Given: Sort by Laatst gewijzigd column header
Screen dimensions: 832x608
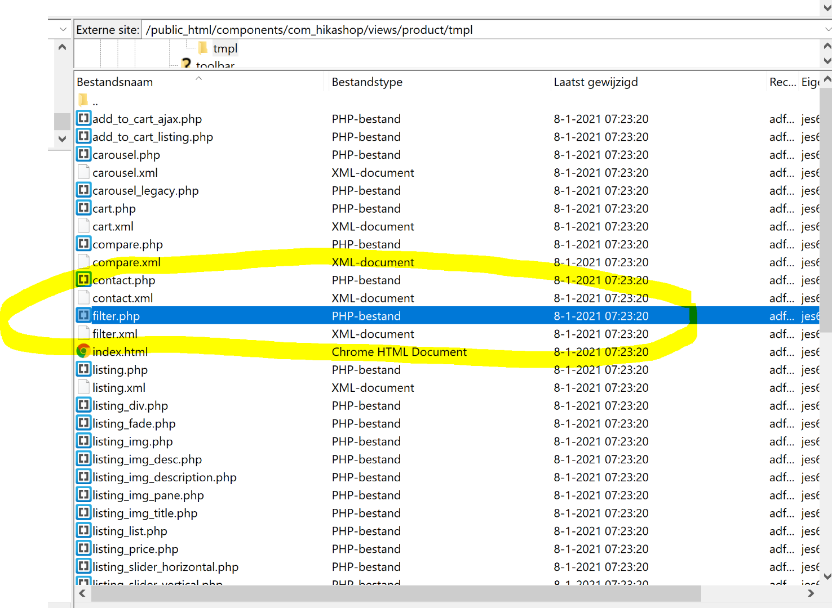Looking at the screenshot, I should (x=657, y=82).
